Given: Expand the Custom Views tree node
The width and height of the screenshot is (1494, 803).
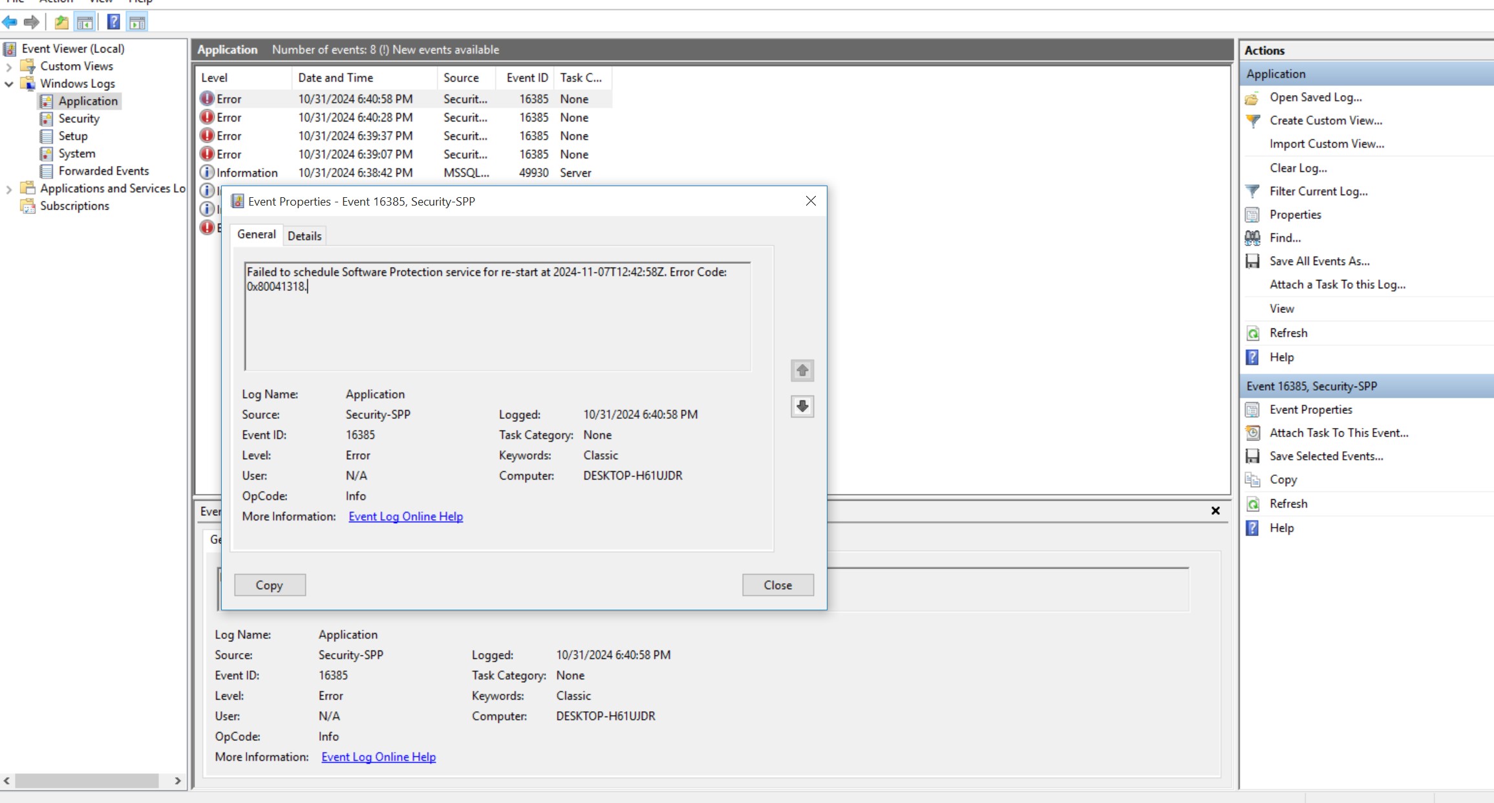Looking at the screenshot, I should coord(8,66).
